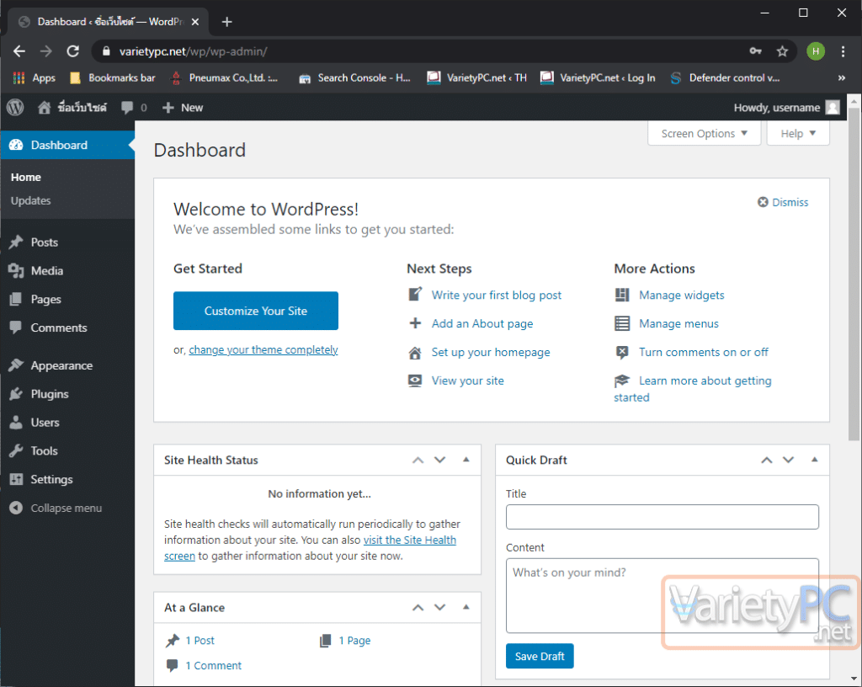Open comments bubble in admin bar
The width and height of the screenshot is (862, 687).
134,107
